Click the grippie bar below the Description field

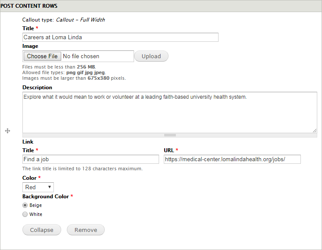tap(170, 135)
